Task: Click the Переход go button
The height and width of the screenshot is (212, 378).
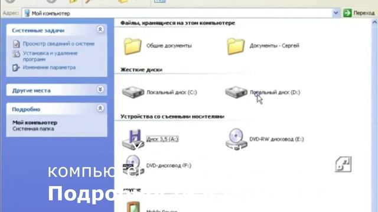Action: coord(359,13)
